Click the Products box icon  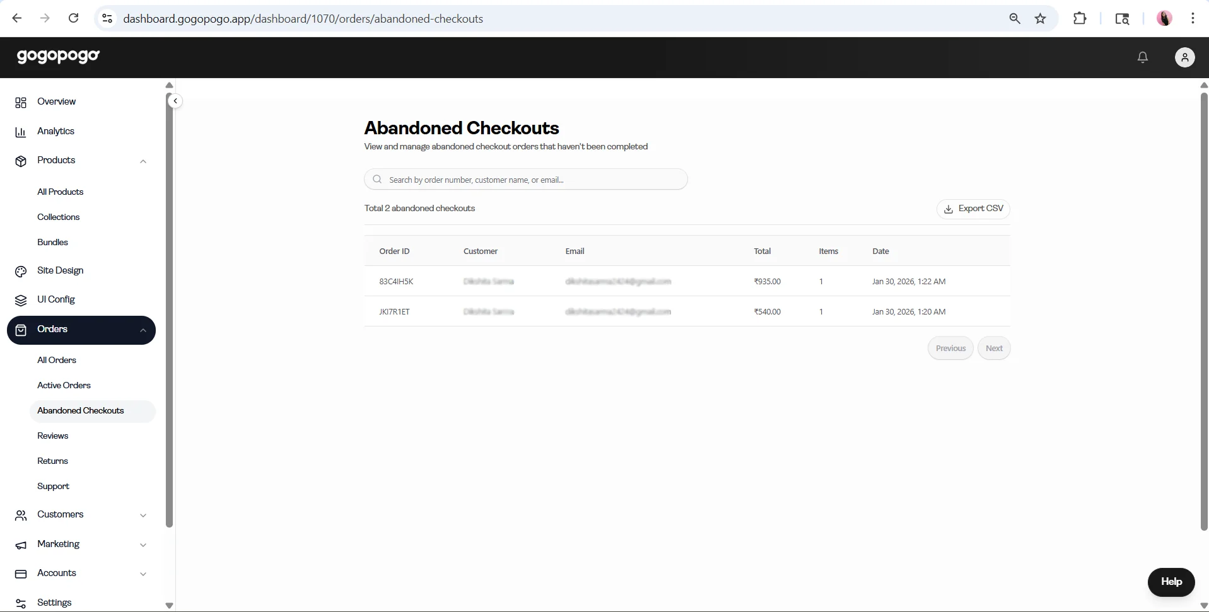(21, 161)
